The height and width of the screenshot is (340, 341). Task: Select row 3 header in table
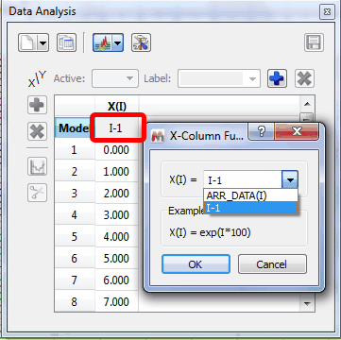pyautogui.click(x=75, y=194)
